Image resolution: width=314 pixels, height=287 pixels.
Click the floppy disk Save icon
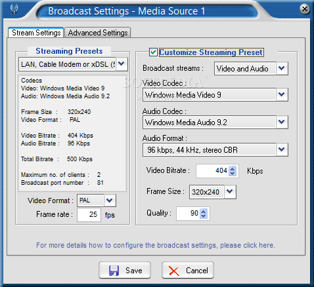114,271
